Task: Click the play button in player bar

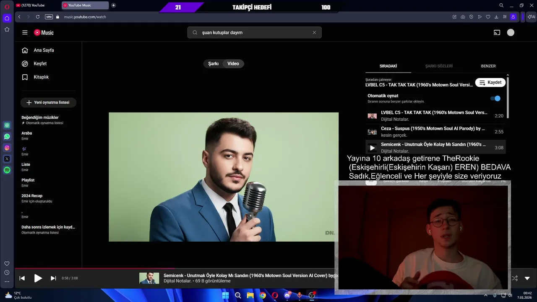Action: pos(38,278)
